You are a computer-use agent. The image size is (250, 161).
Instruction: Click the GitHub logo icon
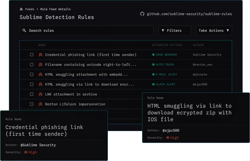click(x=142, y=14)
